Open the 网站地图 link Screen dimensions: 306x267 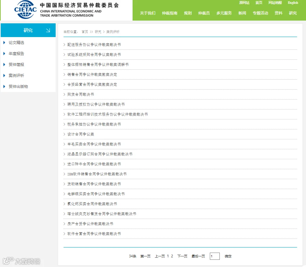tap(275, 3)
